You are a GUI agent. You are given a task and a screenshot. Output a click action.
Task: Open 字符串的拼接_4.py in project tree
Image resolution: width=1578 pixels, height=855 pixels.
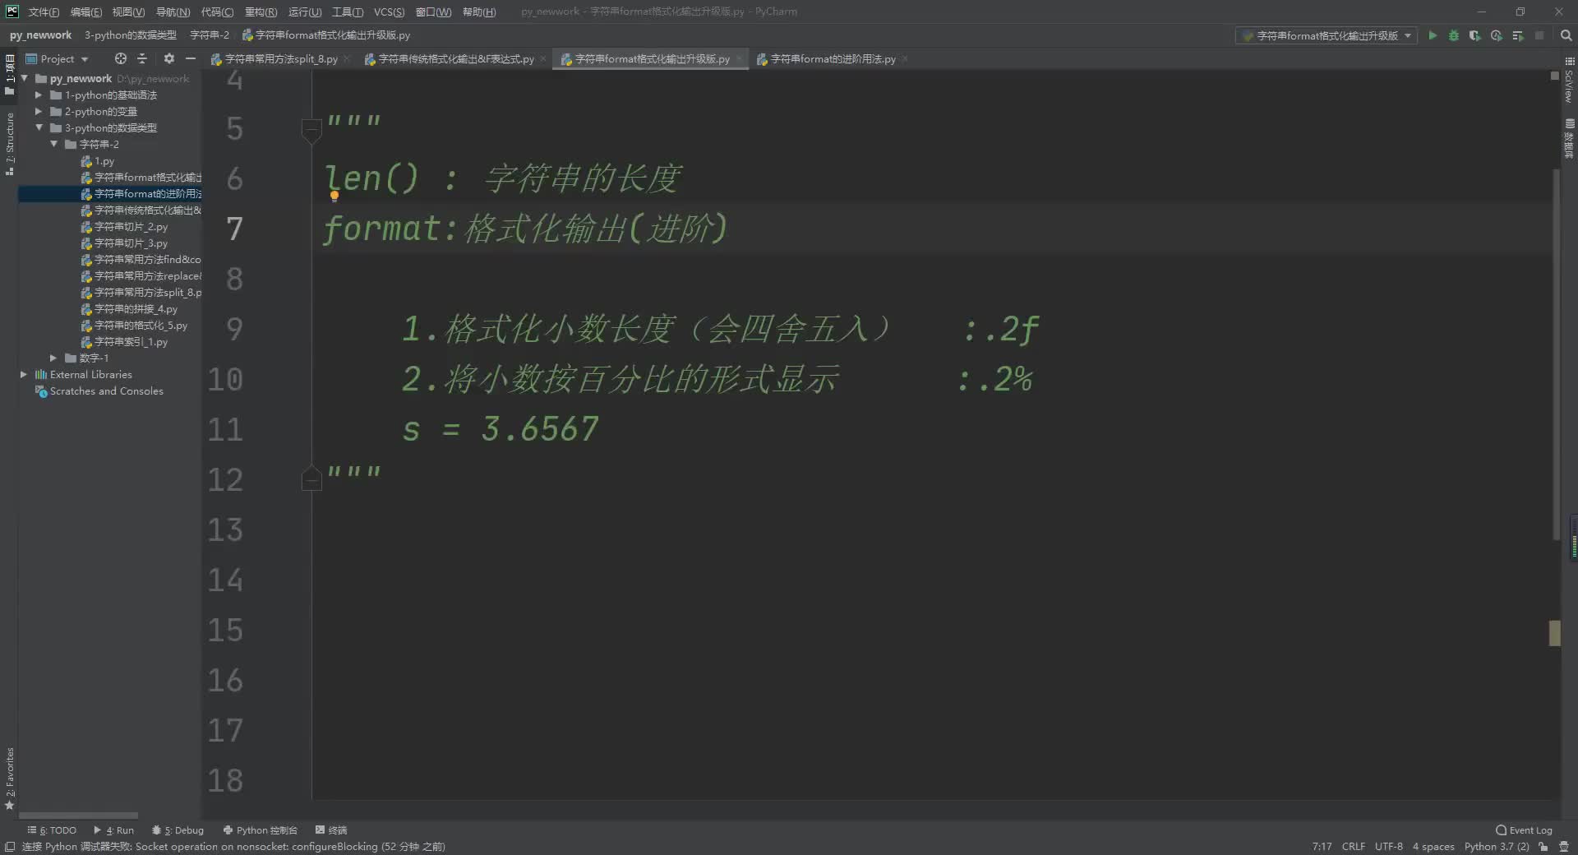(129, 309)
